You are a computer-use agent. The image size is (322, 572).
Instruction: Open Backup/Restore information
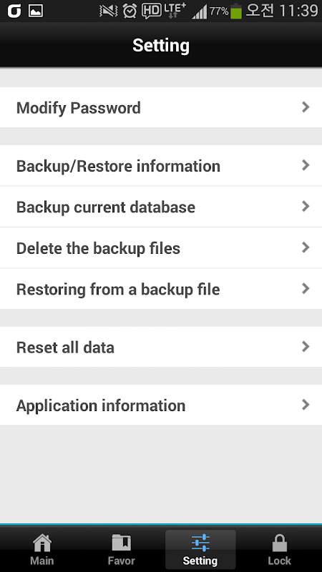(x=161, y=166)
